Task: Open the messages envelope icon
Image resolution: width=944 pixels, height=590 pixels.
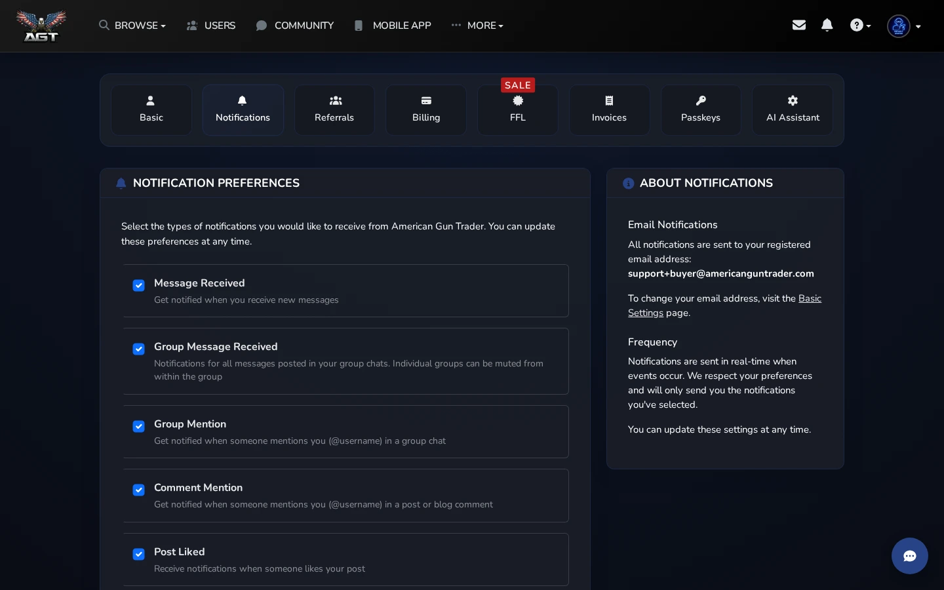Action: pyautogui.click(x=798, y=25)
